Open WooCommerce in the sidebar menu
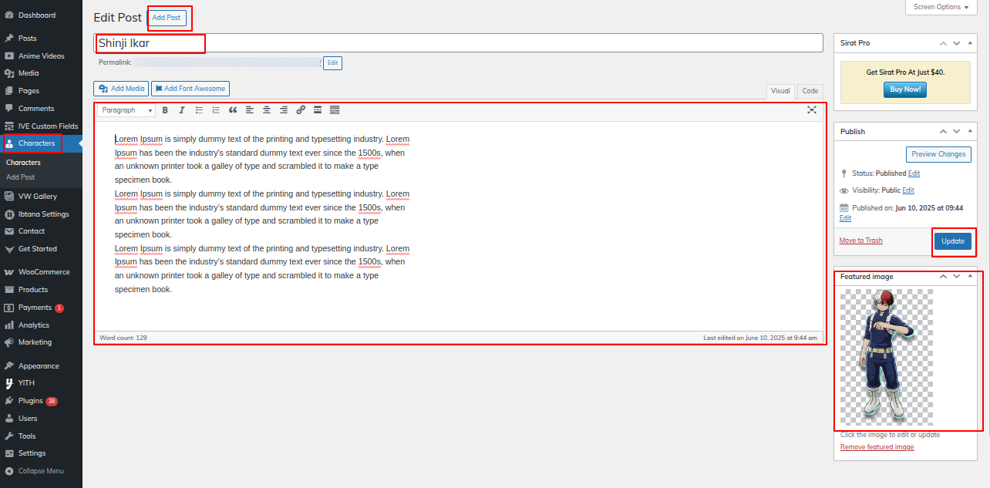The image size is (990, 488). point(43,272)
